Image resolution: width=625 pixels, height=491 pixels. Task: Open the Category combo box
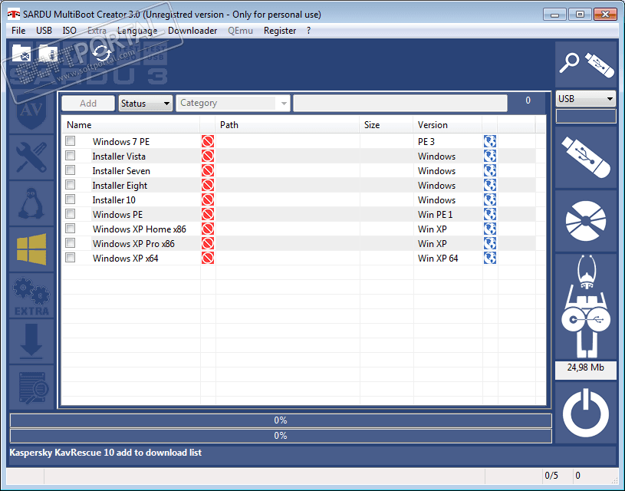pos(233,104)
